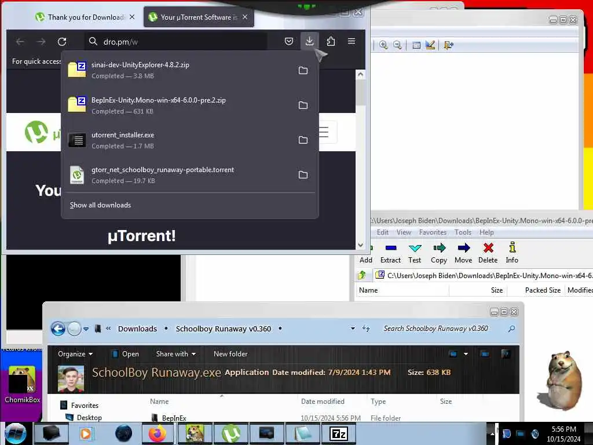The height and width of the screenshot is (445, 593).
Task: Open the media player taskbar icon
Action: click(x=86, y=433)
